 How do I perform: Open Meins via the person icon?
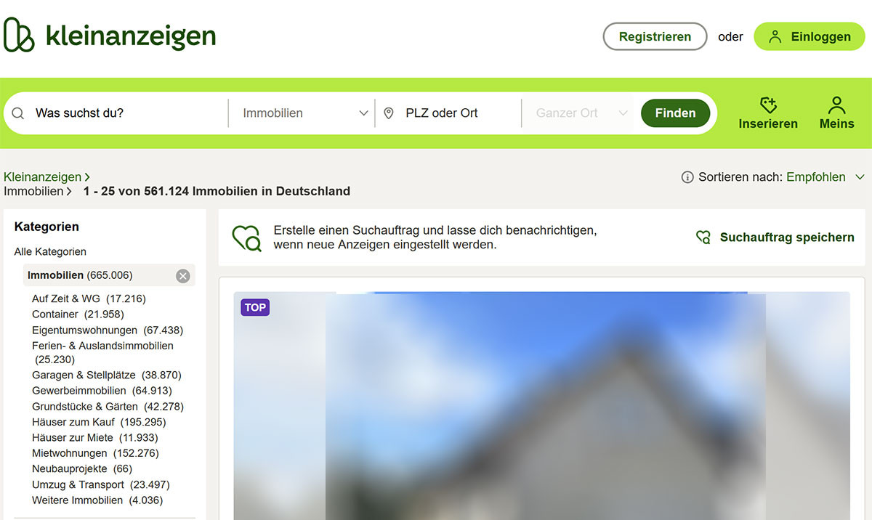coord(836,105)
